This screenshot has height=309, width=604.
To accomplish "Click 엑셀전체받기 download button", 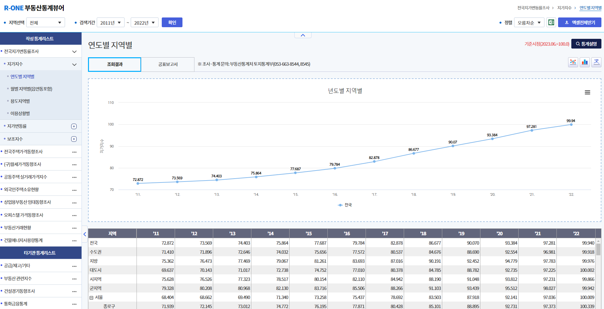I will (579, 22).
